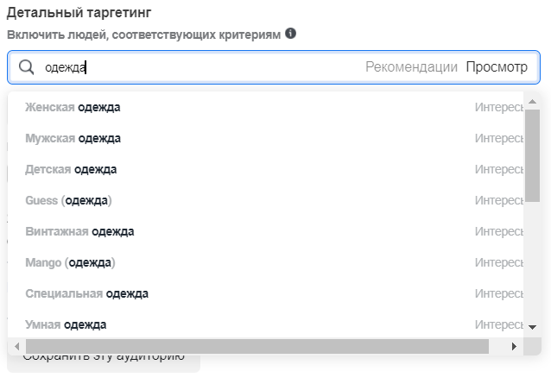The width and height of the screenshot is (551, 390).
Task: Select Специальная одежда from the list
Action: 87,293
